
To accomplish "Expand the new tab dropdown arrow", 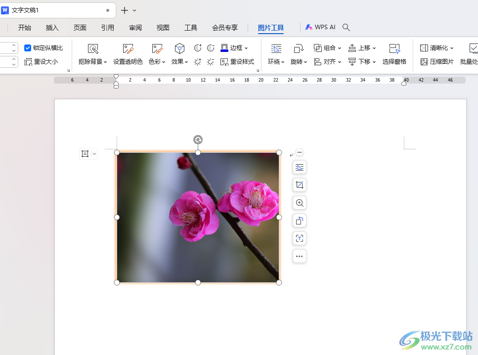I will (134, 10).
